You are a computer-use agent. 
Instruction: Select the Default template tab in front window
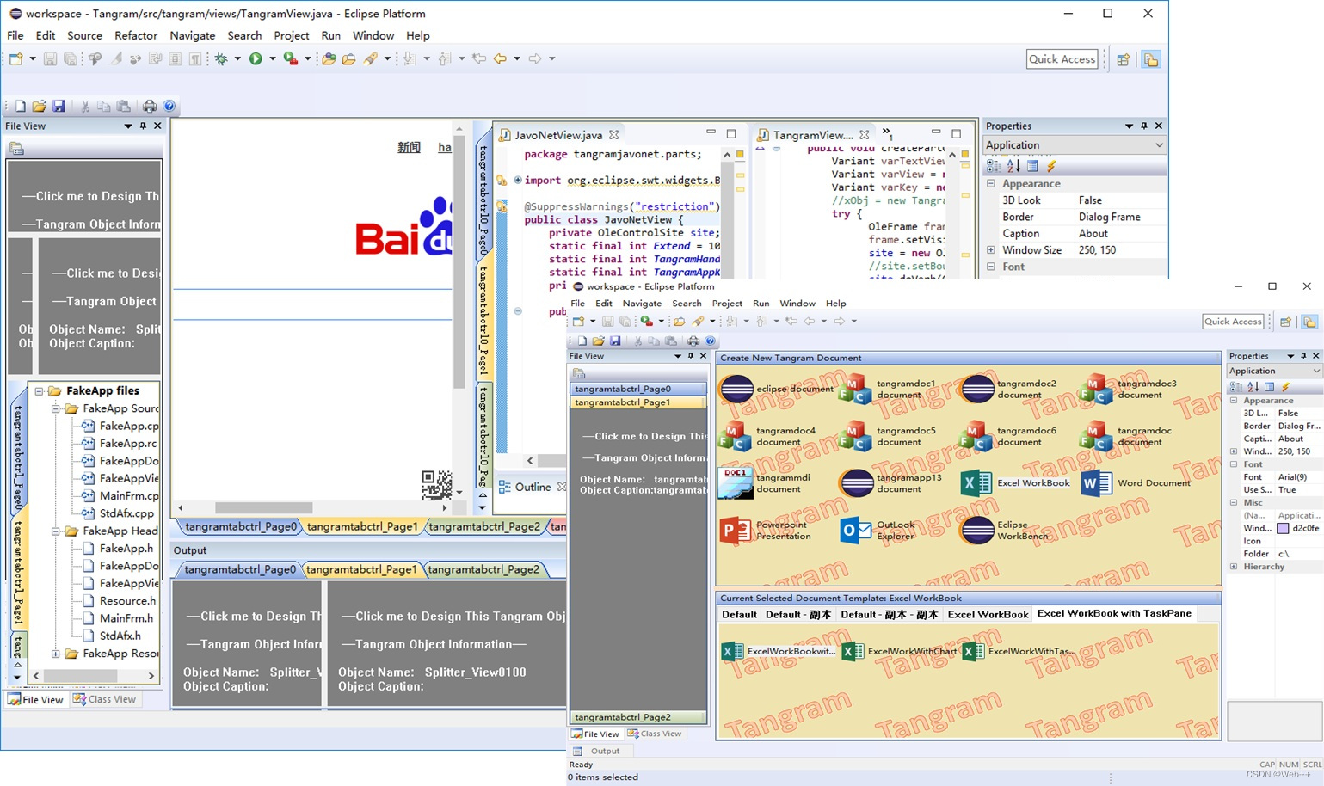739,615
